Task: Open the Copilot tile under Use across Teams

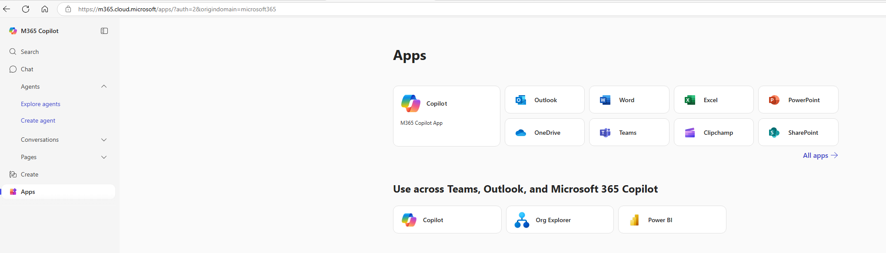Action: point(447,220)
